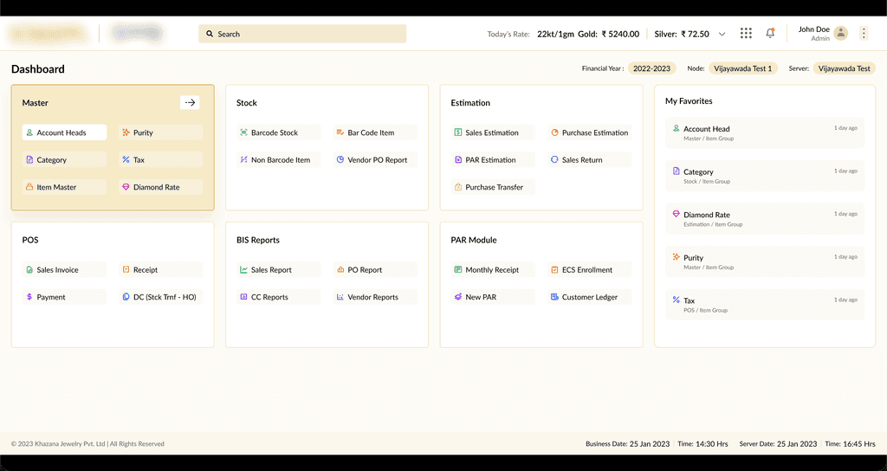This screenshot has width=887, height=471.
Task: Expand today's rate dropdown chevron
Action: click(x=722, y=34)
